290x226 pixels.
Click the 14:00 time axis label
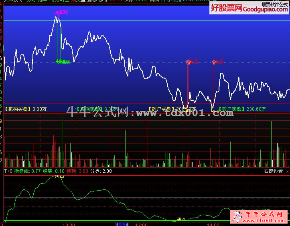213,224
